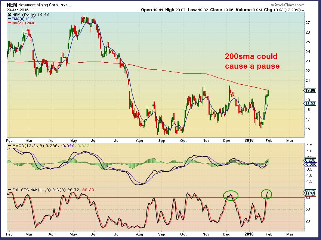Click the 21 price axis label
Viewport: 321px width, 240px height.
(308, 81)
